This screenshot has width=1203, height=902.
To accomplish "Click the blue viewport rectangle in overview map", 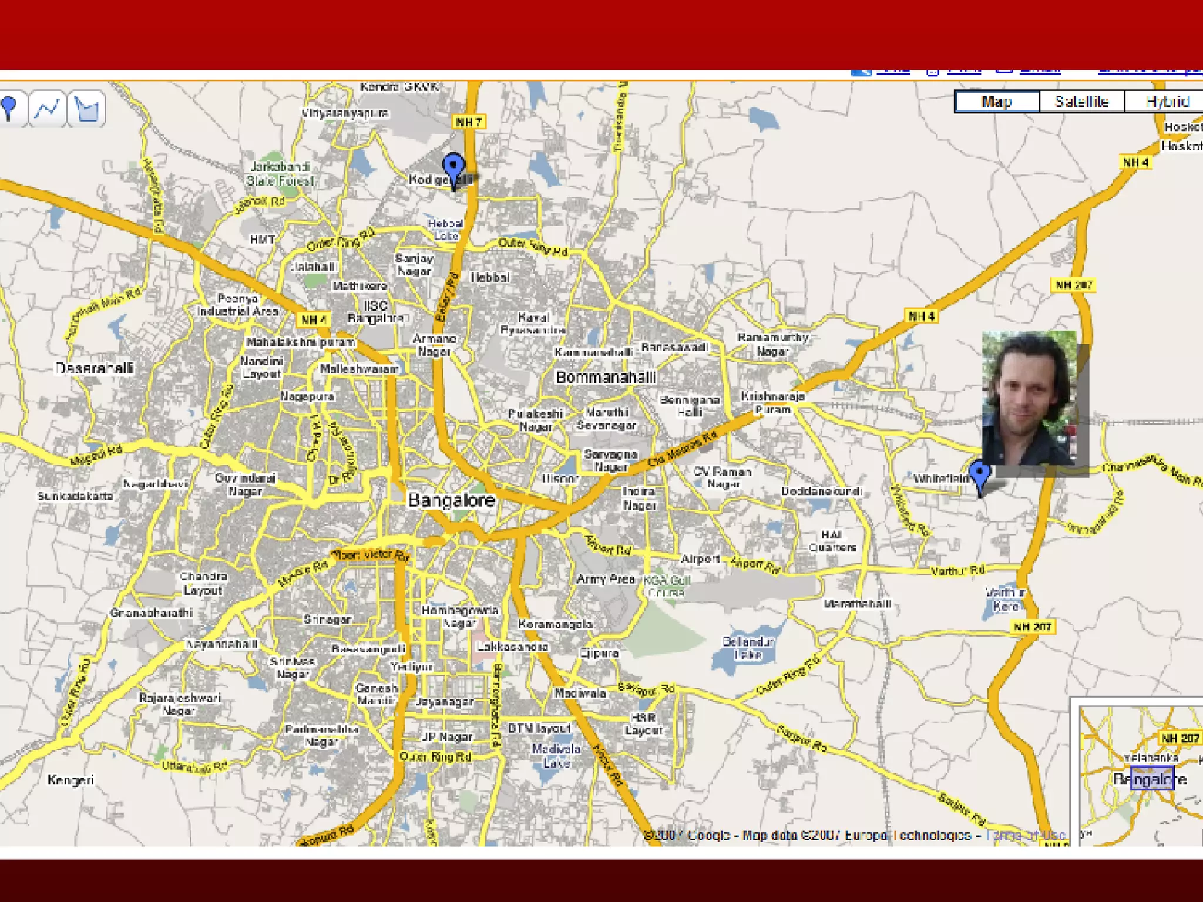I will click(1151, 778).
